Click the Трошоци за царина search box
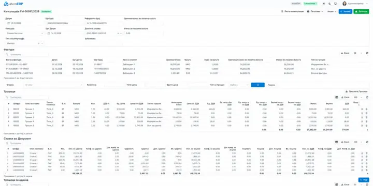The image size is (373, 186). coord(26,184)
